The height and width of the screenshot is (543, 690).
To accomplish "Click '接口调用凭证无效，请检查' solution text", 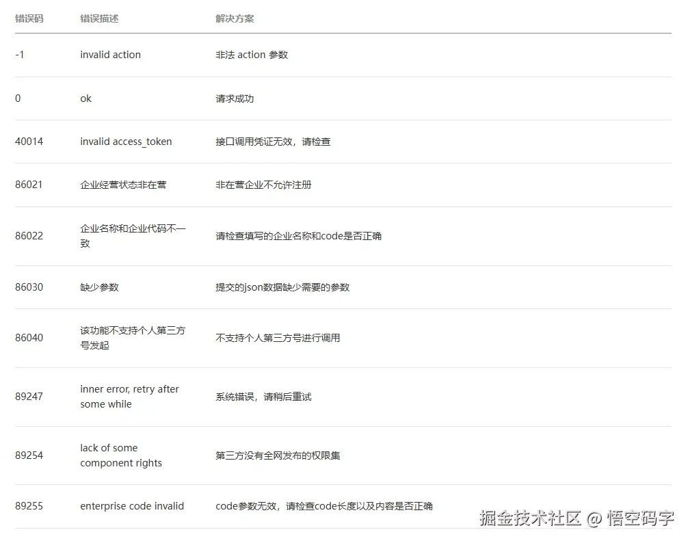I will point(273,142).
